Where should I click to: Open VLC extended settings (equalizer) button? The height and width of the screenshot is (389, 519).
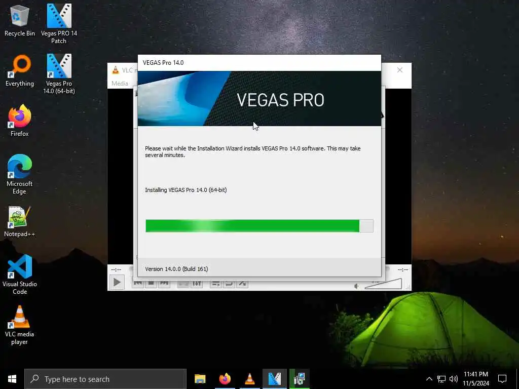[197, 284]
